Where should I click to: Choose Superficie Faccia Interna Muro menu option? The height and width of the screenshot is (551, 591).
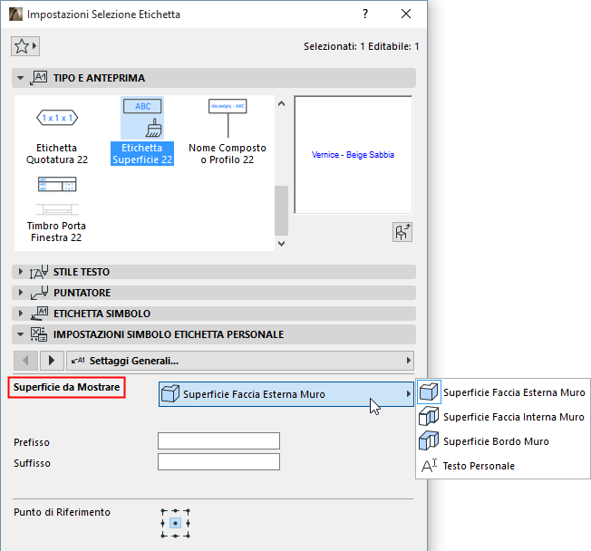503,417
